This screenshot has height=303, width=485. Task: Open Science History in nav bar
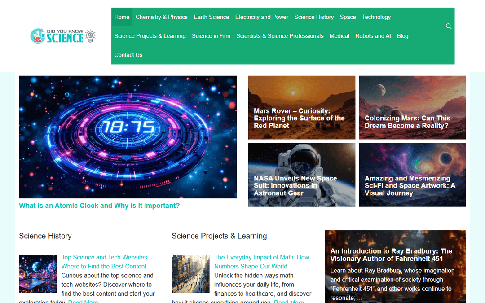pyautogui.click(x=314, y=17)
